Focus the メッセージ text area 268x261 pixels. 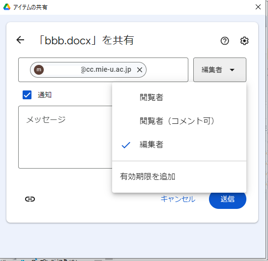pos(65,137)
